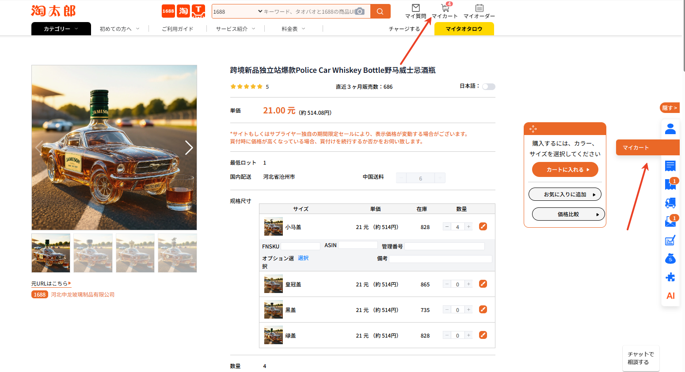
Task: Click the price text 21.00 元
Action: (x=279, y=110)
